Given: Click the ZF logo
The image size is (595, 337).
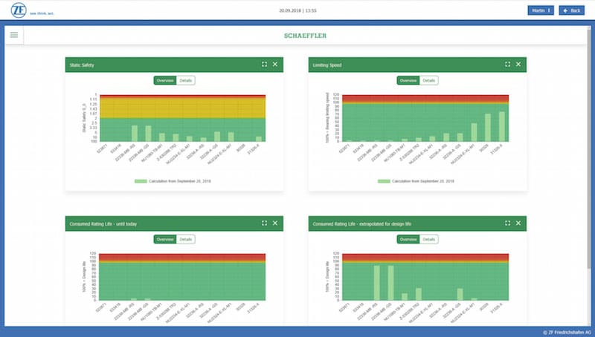Looking at the screenshot, I should 18,10.
